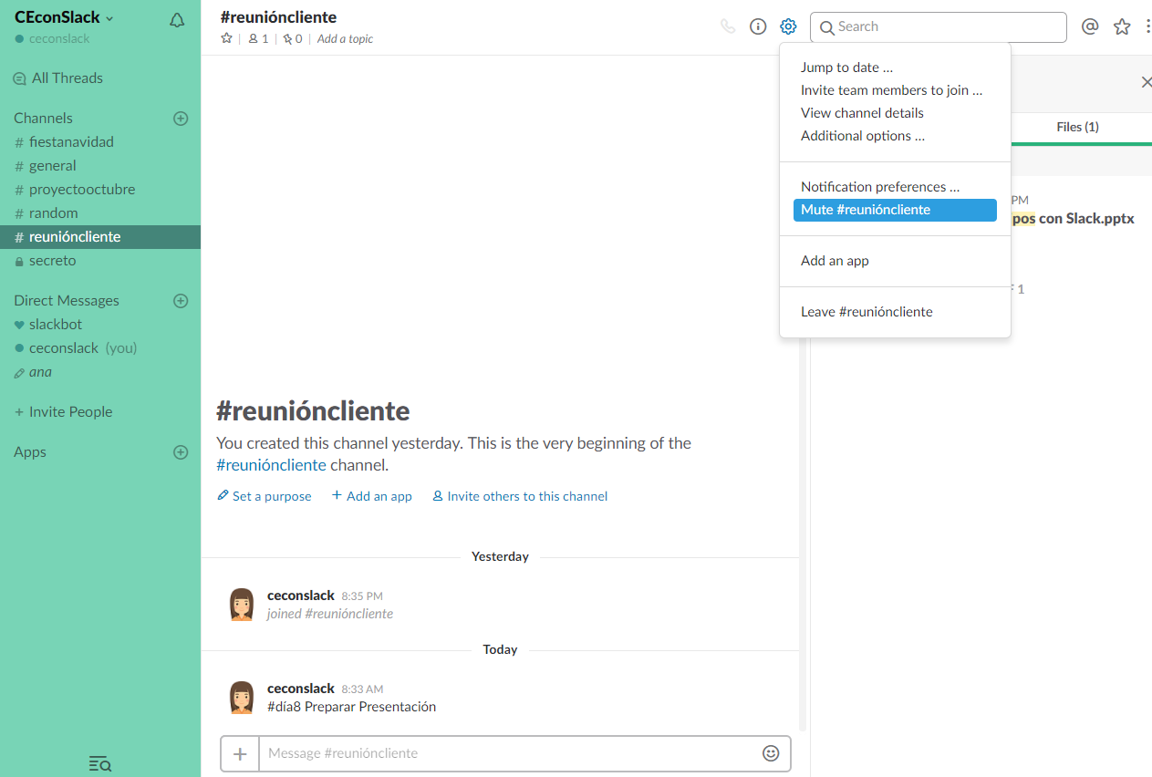Star the reunióncliente channel in header

227,38
